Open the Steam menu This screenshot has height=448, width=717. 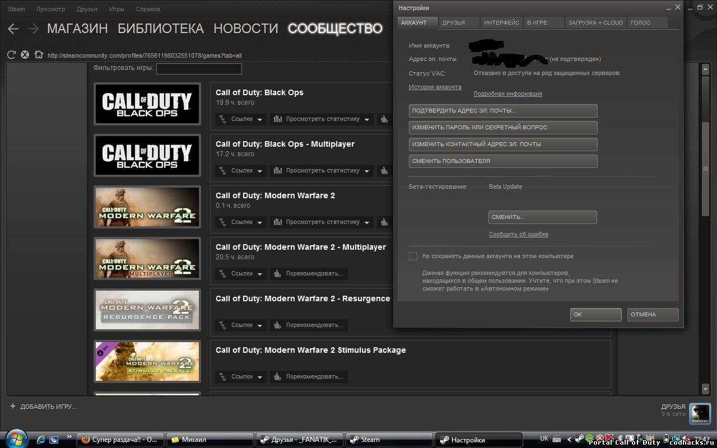pos(16,9)
